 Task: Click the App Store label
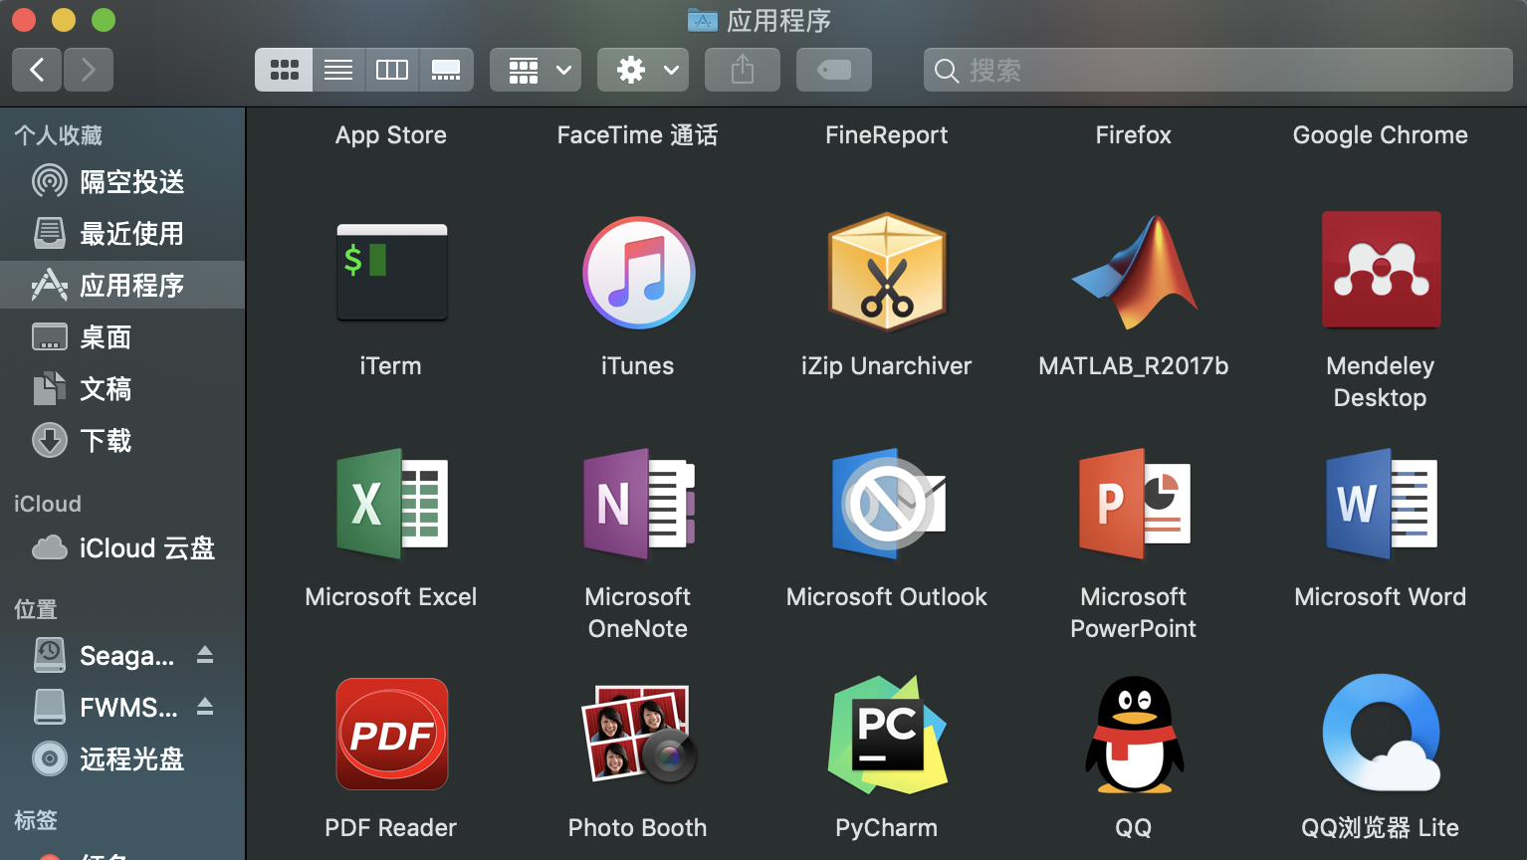(x=391, y=135)
